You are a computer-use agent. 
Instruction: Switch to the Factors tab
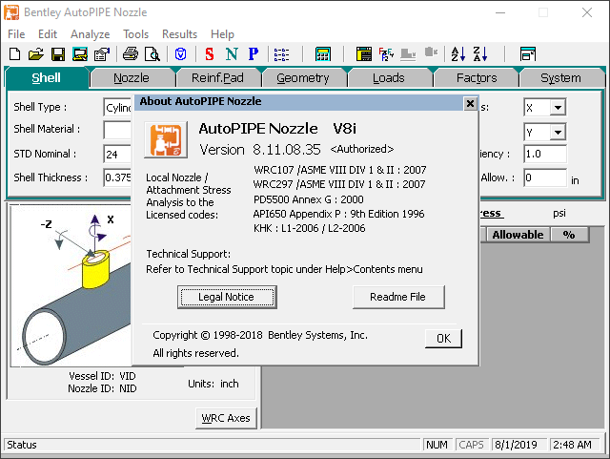(x=477, y=78)
